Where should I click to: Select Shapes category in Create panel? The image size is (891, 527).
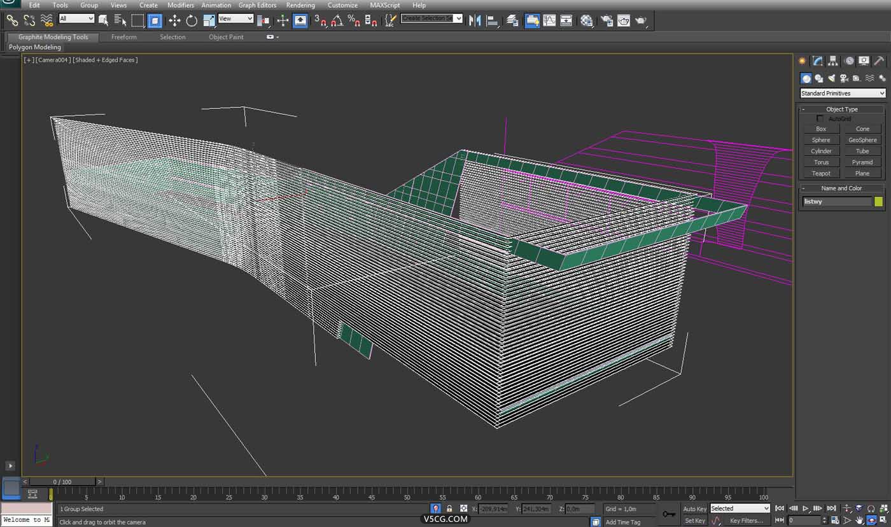pyautogui.click(x=819, y=78)
